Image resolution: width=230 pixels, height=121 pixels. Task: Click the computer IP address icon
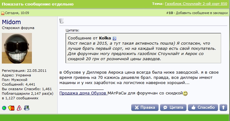pos(27,108)
